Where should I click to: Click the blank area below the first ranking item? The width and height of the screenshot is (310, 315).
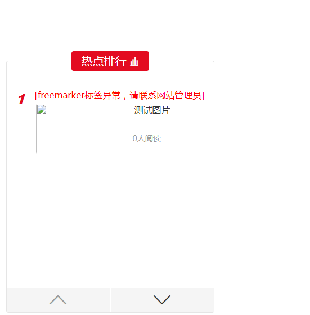(x=110, y=221)
